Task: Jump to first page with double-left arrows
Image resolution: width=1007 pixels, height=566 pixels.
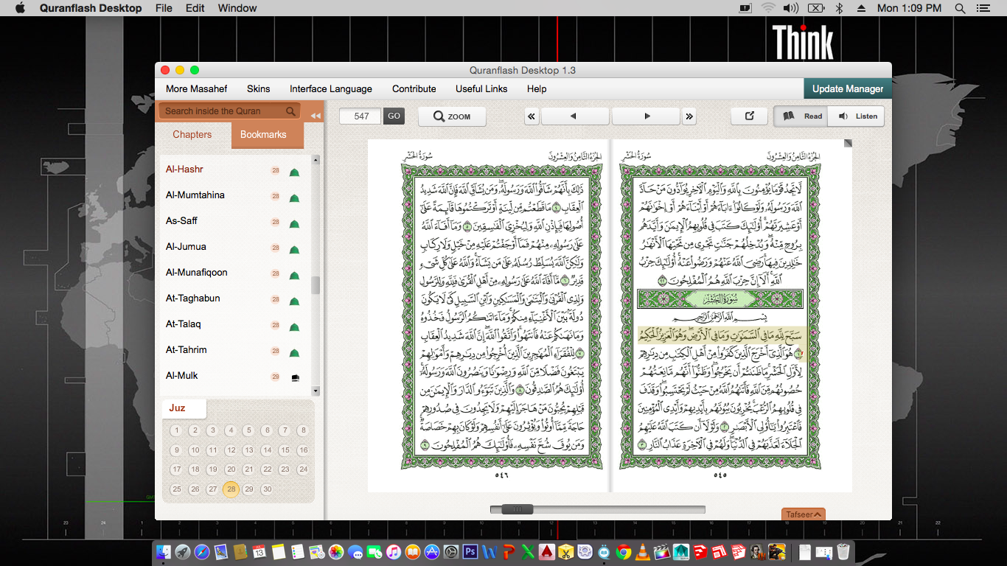Action: coord(532,116)
